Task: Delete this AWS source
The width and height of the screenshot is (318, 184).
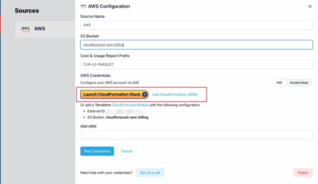Action: (303, 173)
